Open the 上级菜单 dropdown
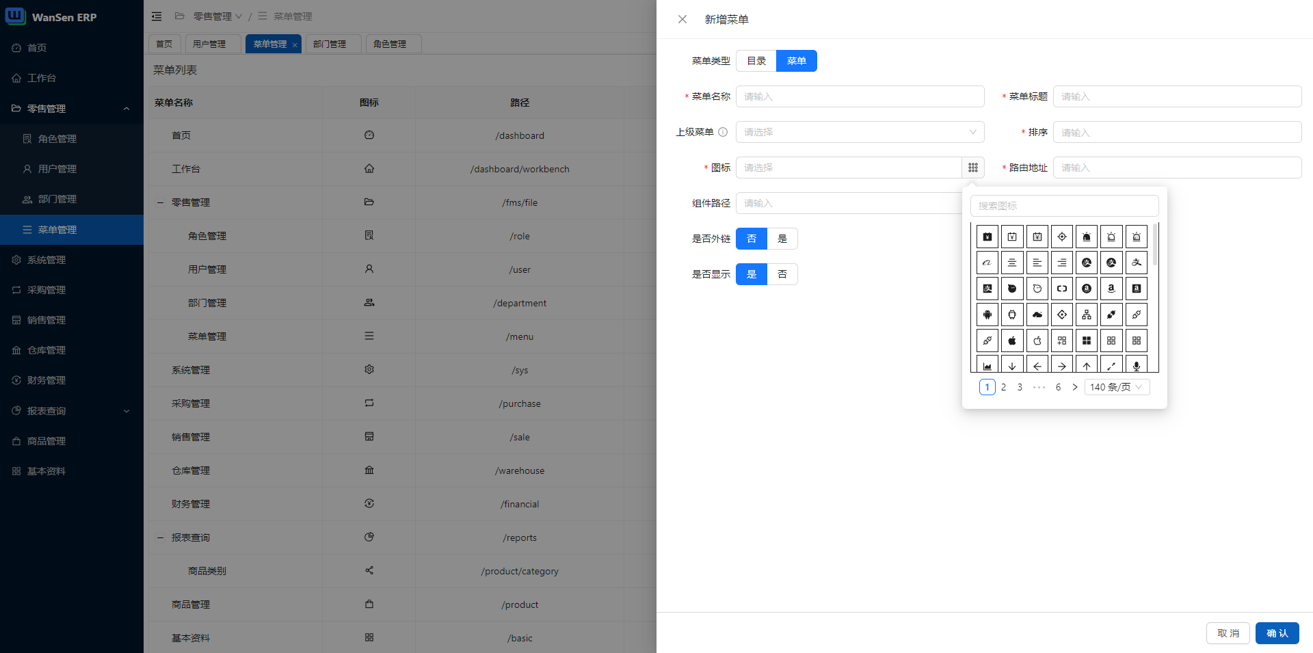 click(x=860, y=132)
